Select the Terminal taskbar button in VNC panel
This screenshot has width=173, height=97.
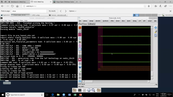58,15
